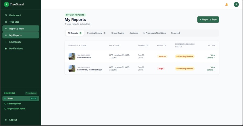
Task: Open My Reports sidebar item
Action: pos(21,35)
